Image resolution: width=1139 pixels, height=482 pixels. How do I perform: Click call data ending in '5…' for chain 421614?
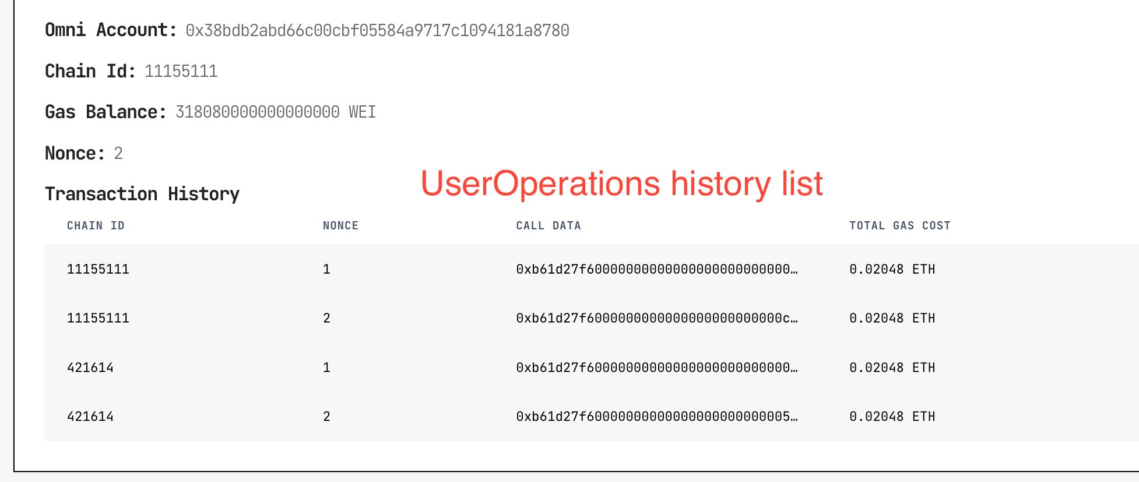click(x=657, y=416)
